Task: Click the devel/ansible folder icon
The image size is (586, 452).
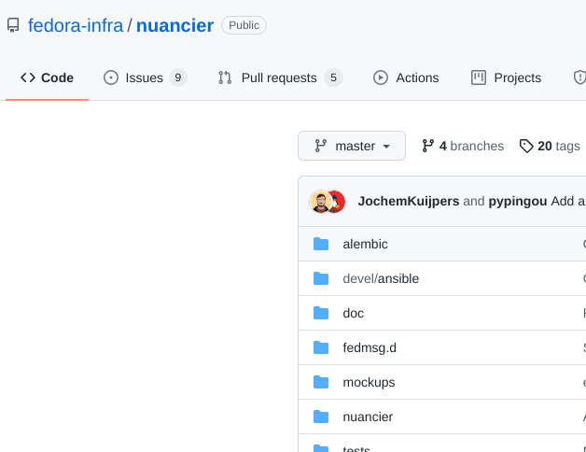Action: tap(321, 278)
